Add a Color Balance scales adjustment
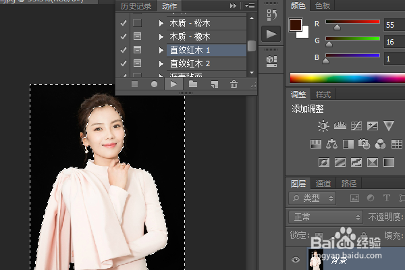The image size is (405, 270). [331, 144]
